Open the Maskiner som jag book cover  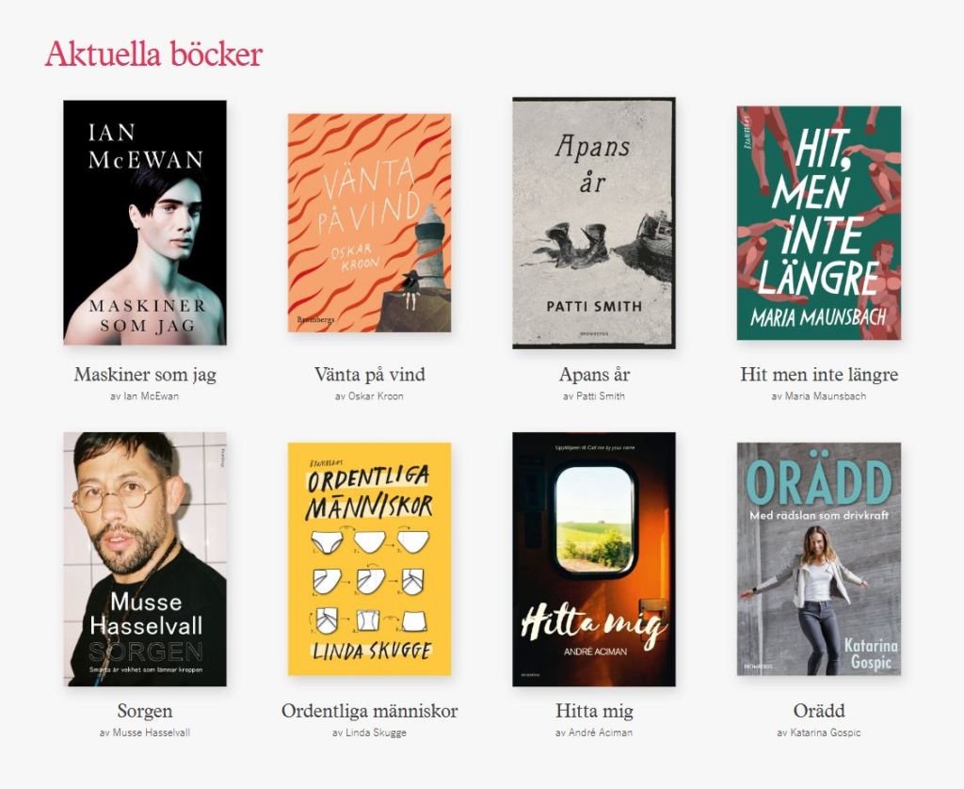tap(145, 222)
